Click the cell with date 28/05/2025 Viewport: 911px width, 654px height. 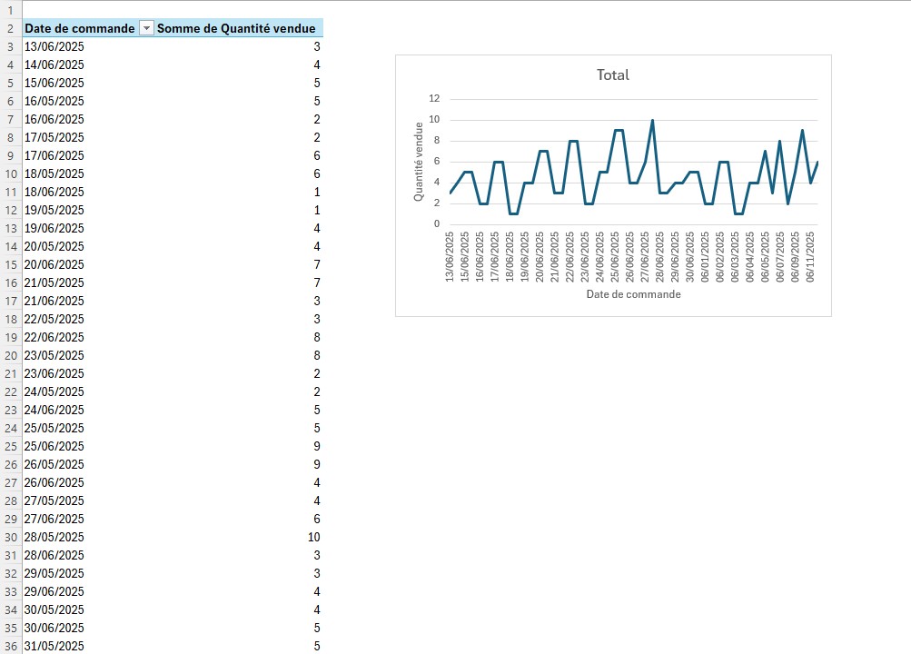pyautogui.click(x=54, y=537)
